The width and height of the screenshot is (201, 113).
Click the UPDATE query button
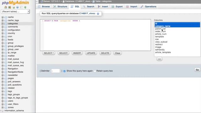91,53
